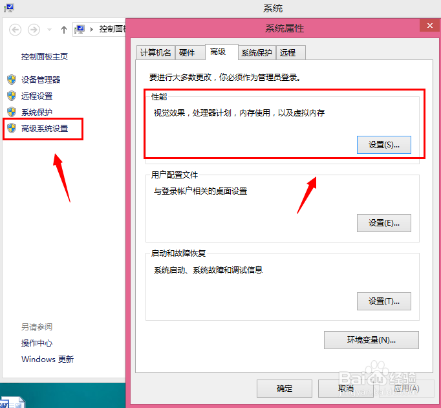Open 系统保护 link in sidebar
Viewport: 441px width, 408px height.
(37, 112)
